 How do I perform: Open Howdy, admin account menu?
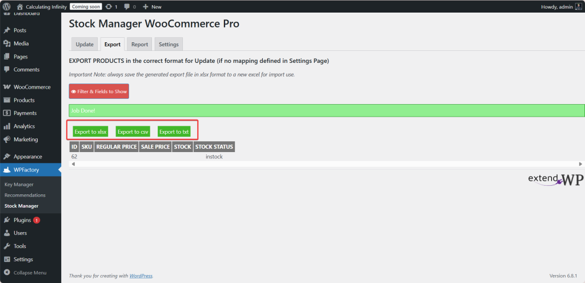561,7
